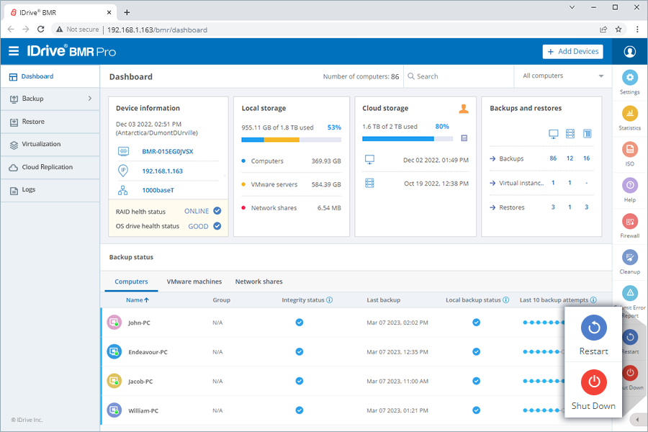Launch the Cleanup tool icon
Image resolution: width=648 pixels, height=432 pixels.
click(x=630, y=258)
